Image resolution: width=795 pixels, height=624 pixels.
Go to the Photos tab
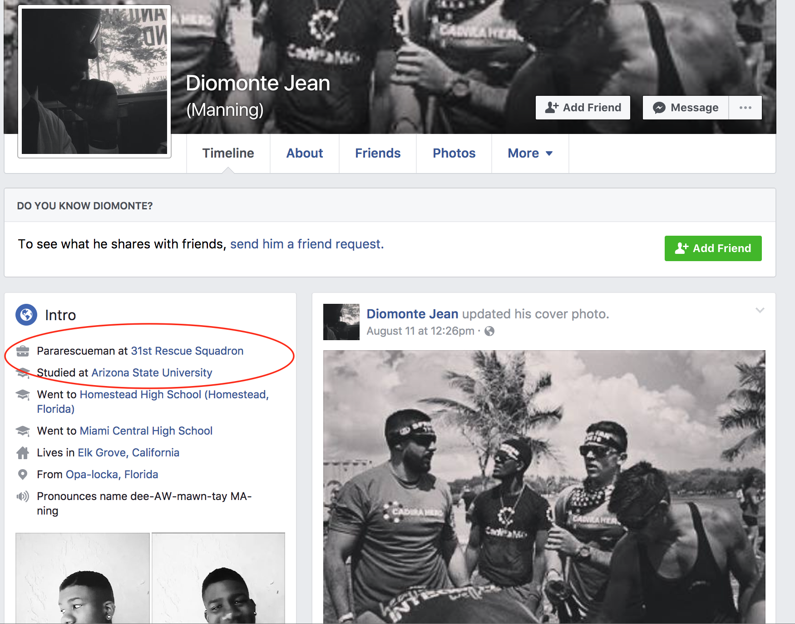[x=454, y=154]
